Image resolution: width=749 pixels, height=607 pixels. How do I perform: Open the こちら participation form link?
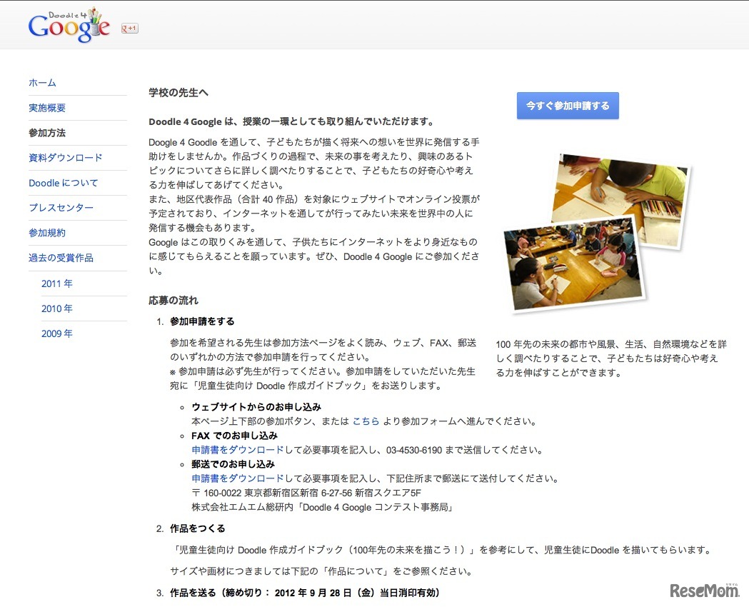tap(366, 421)
